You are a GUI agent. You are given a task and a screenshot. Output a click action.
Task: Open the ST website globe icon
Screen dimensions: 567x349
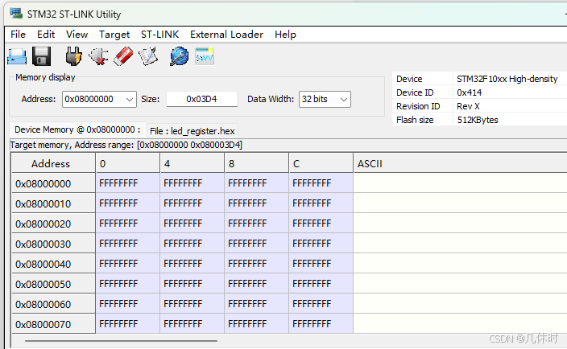tap(179, 56)
